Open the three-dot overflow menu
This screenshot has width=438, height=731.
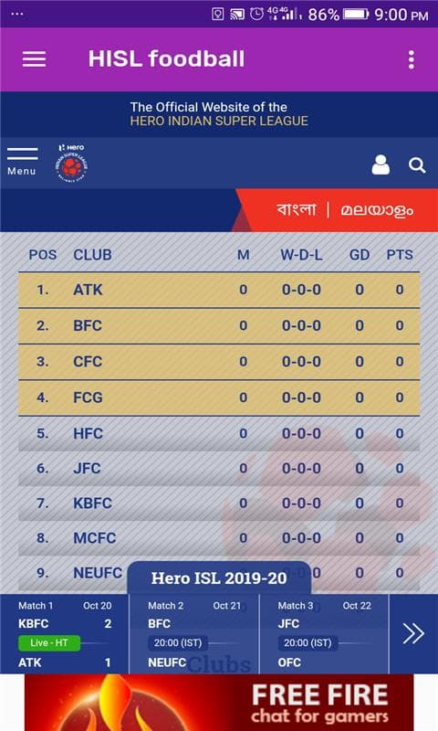[x=411, y=59]
